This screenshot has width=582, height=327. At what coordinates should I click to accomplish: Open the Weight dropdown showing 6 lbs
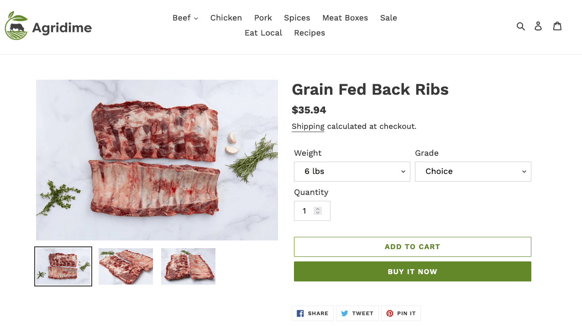351,171
